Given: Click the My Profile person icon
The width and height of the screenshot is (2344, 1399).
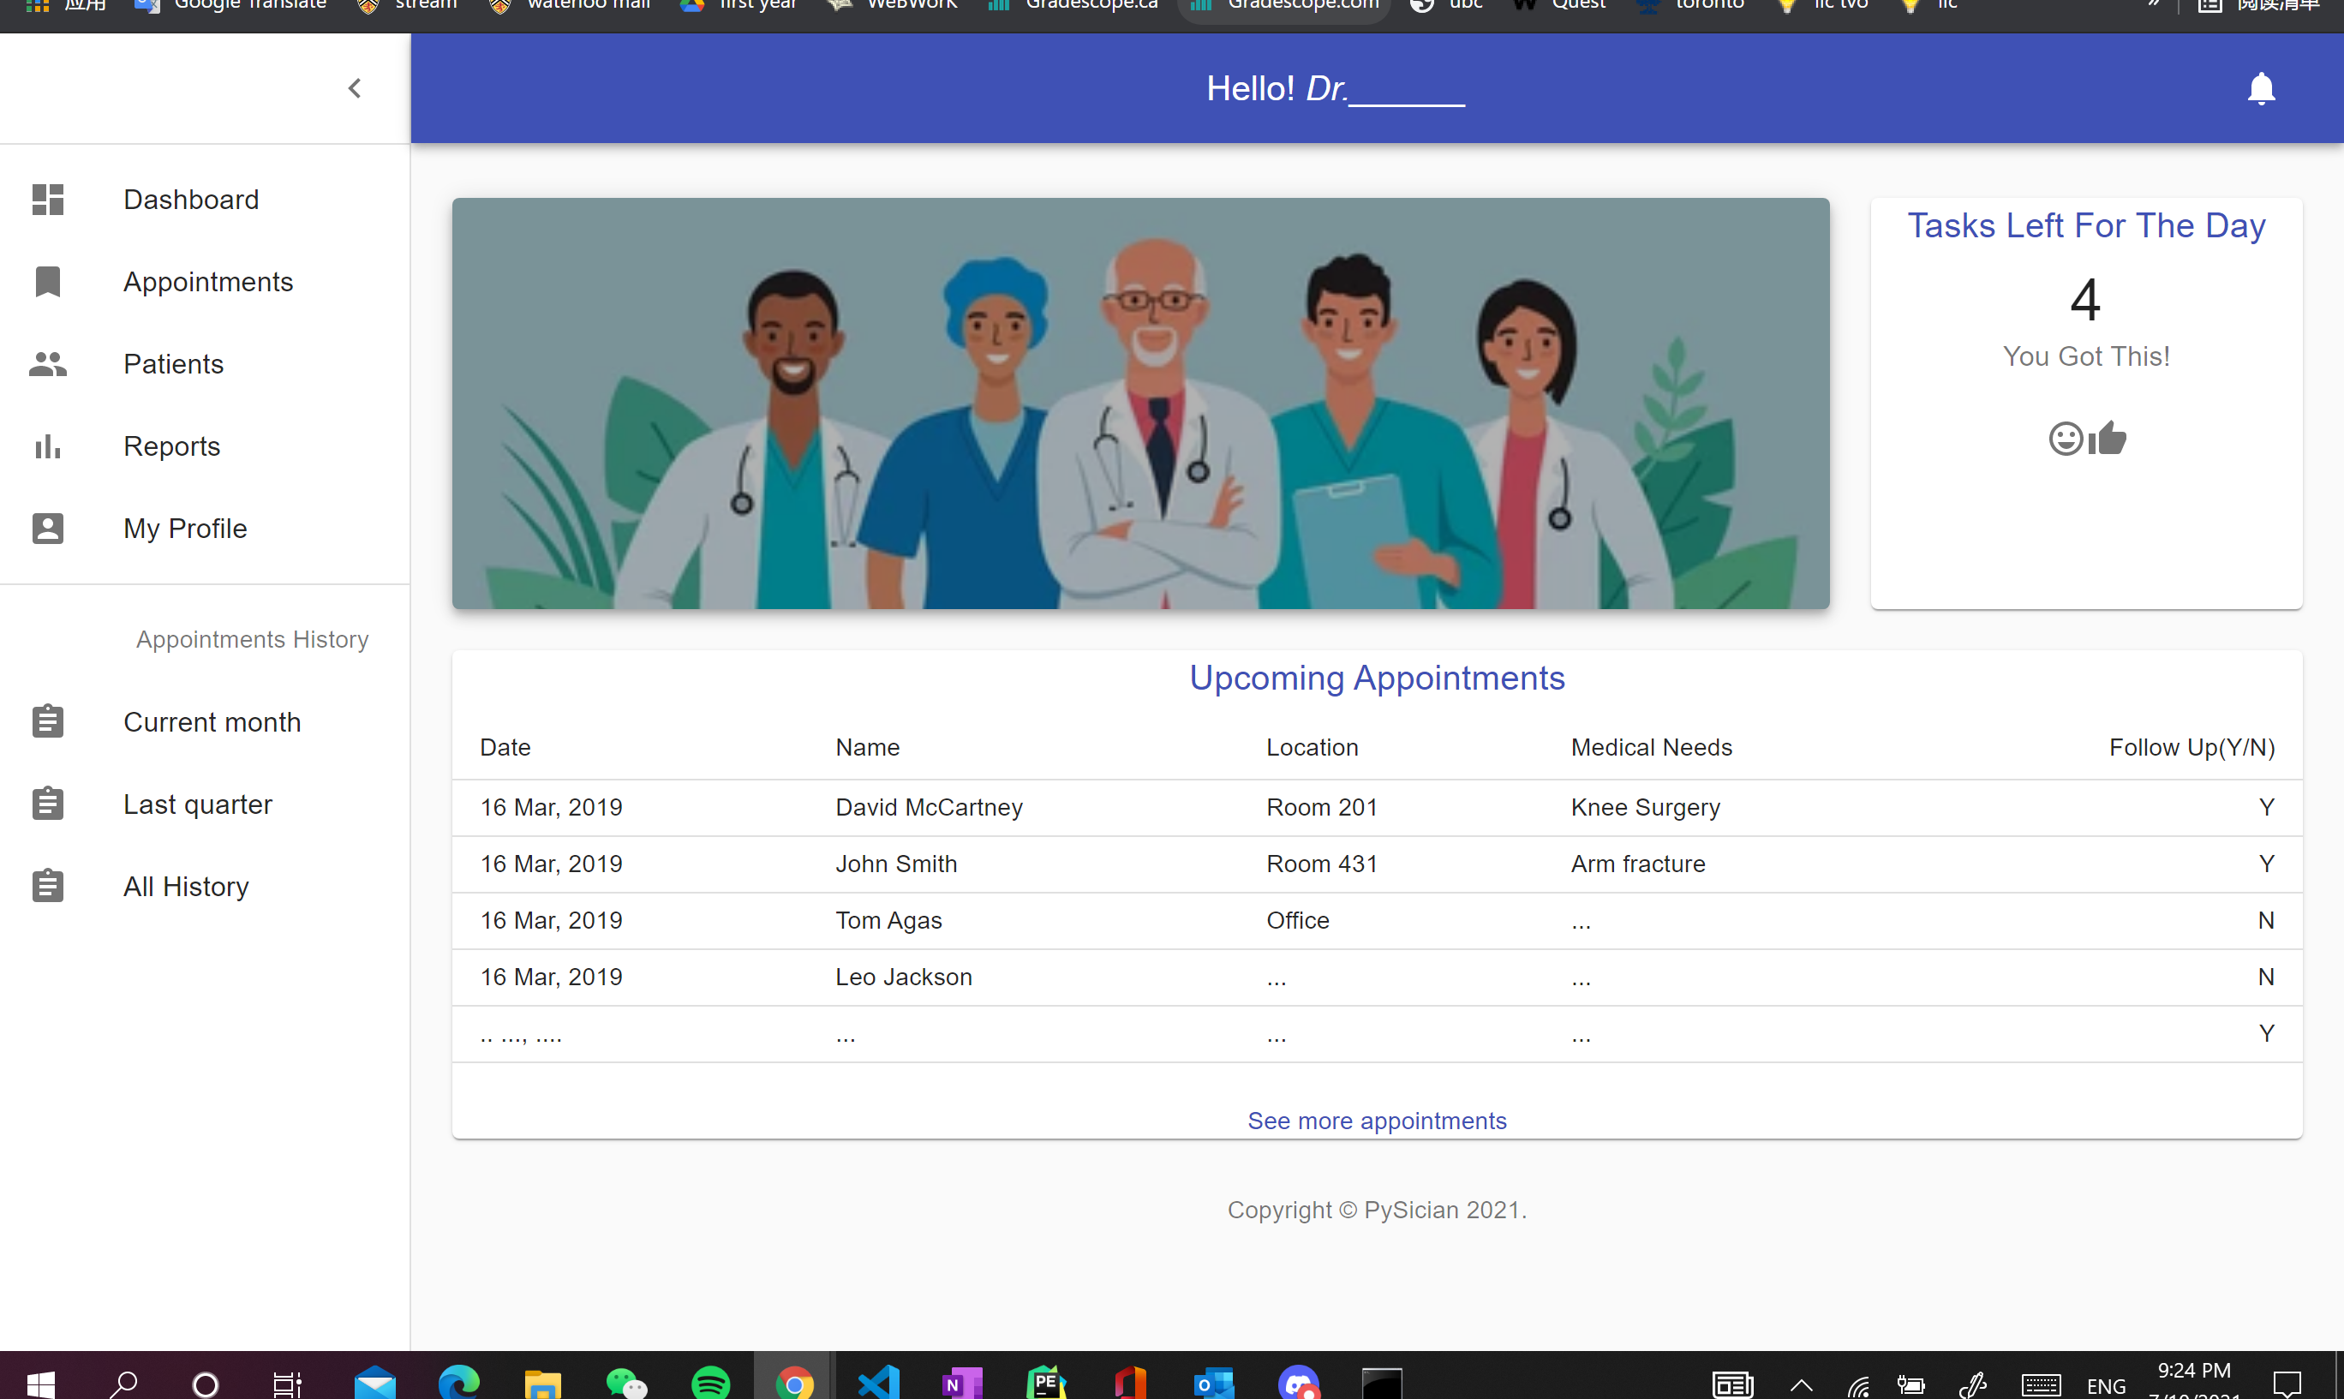Looking at the screenshot, I should [47, 528].
